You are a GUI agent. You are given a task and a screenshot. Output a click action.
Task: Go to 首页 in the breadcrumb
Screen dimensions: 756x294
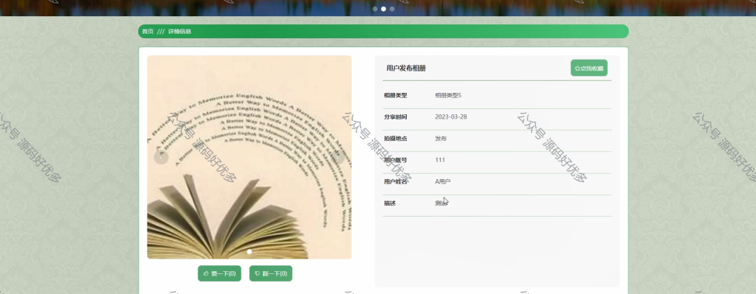148,31
